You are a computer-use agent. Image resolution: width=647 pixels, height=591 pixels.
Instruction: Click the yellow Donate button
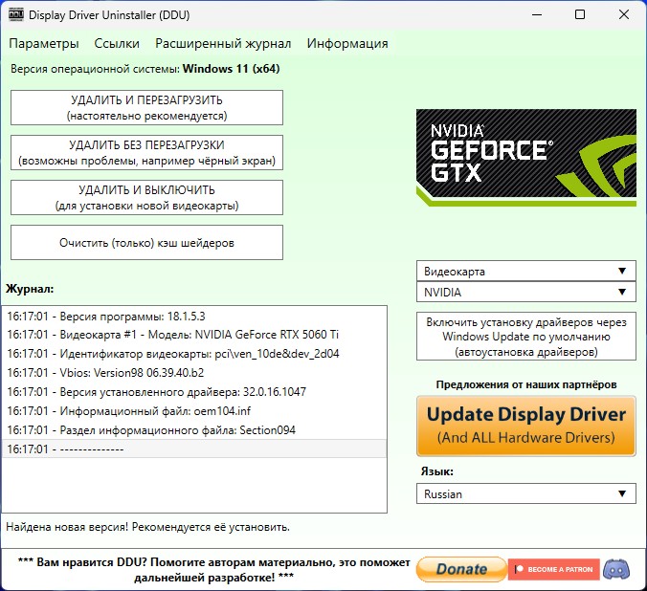pos(461,570)
